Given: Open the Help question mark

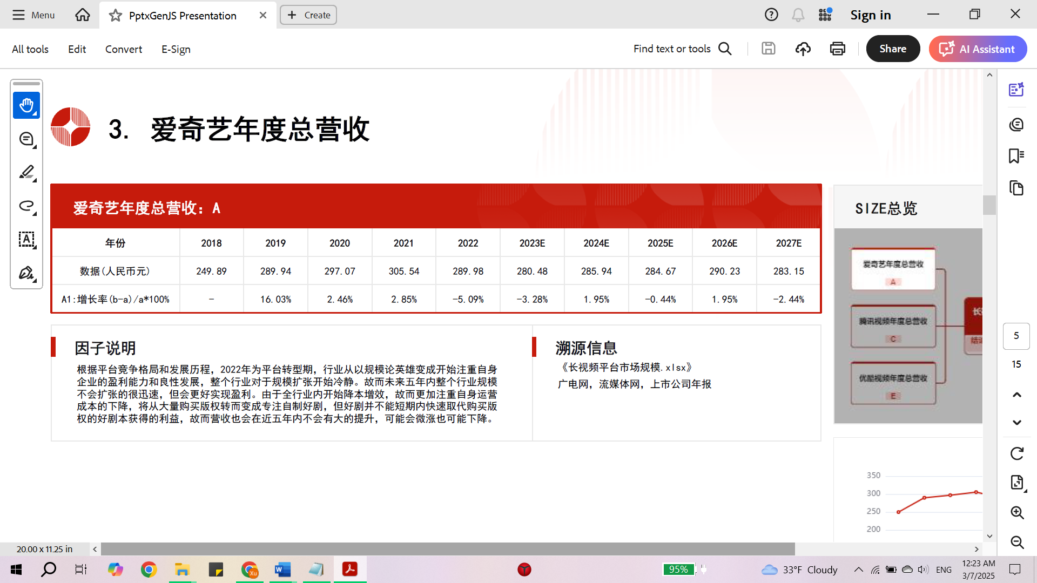Looking at the screenshot, I should click(x=771, y=15).
